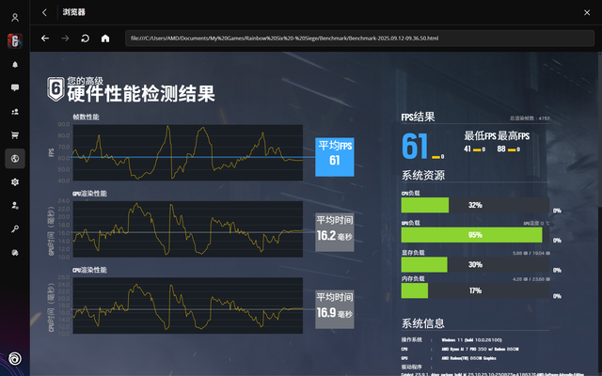Click the large blue 61 FPS value
This screenshot has width=602, height=376.
coord(415,147)
